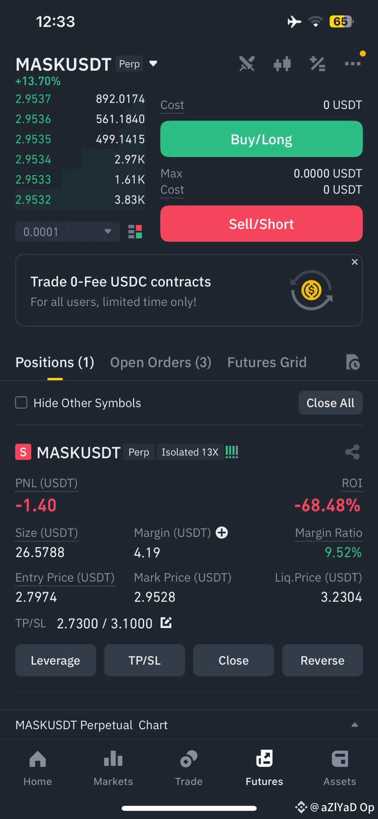Expand the MASKUSDT Perpetual Chart panel
Screen dimensions: 378x819
tap(355, 725)
